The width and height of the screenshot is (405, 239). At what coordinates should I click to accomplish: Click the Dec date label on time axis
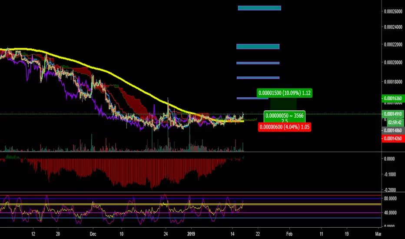pos(93,234)
